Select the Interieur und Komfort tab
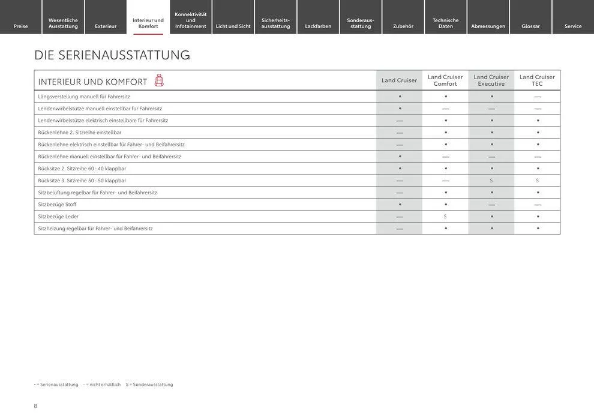 148,23
